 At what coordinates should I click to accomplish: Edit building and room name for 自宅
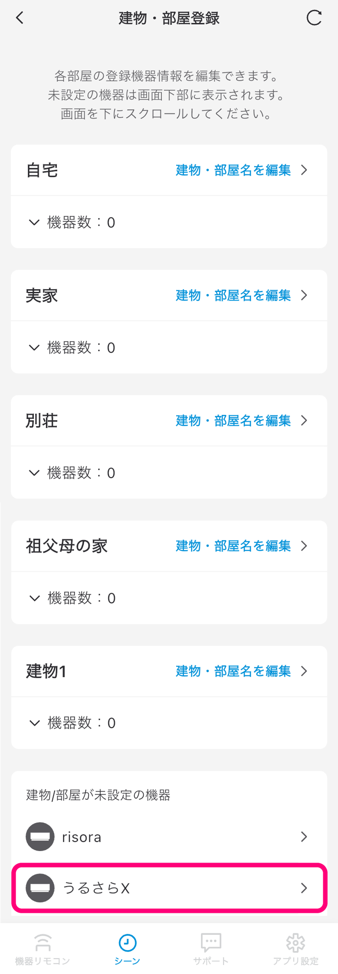(241, 170)
